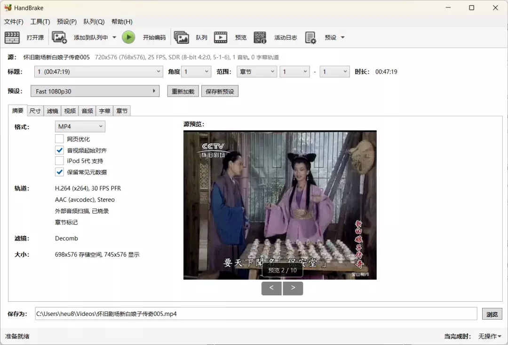Click the 保存新预设 button

[220, 92]
